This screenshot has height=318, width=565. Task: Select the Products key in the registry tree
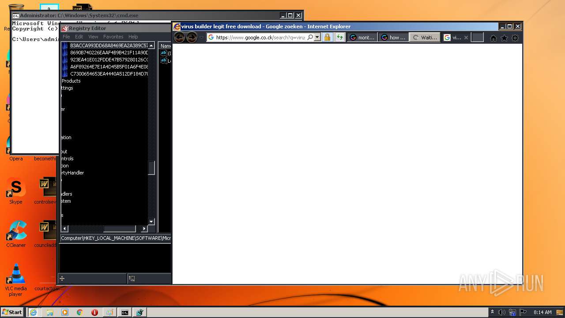[x=71, y=81]
